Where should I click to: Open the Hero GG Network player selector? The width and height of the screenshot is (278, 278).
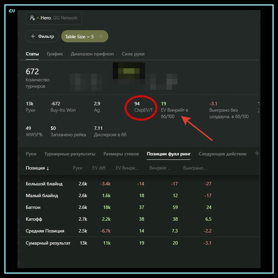pos(54,18)
